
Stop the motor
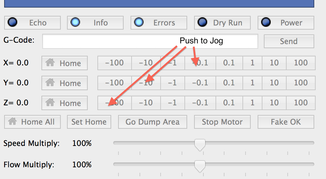coord(222,122)
